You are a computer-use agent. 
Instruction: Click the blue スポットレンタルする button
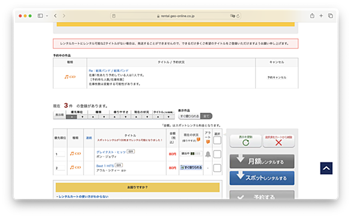[x=262, y=178]
